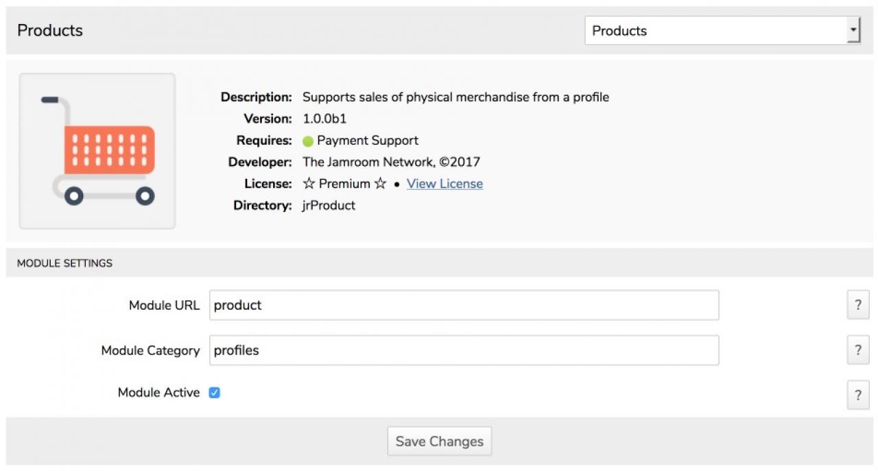Open help for the Module Active setting
The image size is (878, 471).
(857, 396)
